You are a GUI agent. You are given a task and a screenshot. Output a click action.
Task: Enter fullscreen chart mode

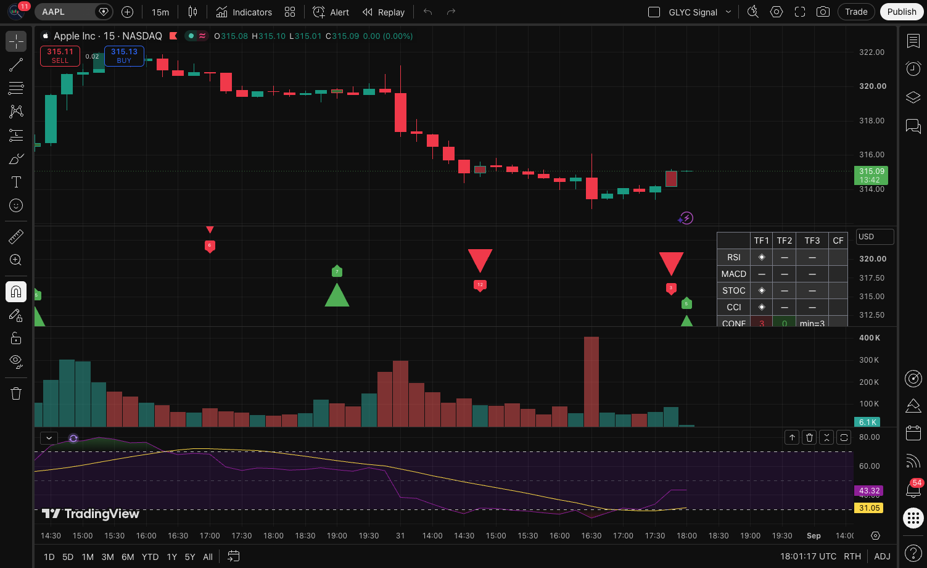point(800,12)
